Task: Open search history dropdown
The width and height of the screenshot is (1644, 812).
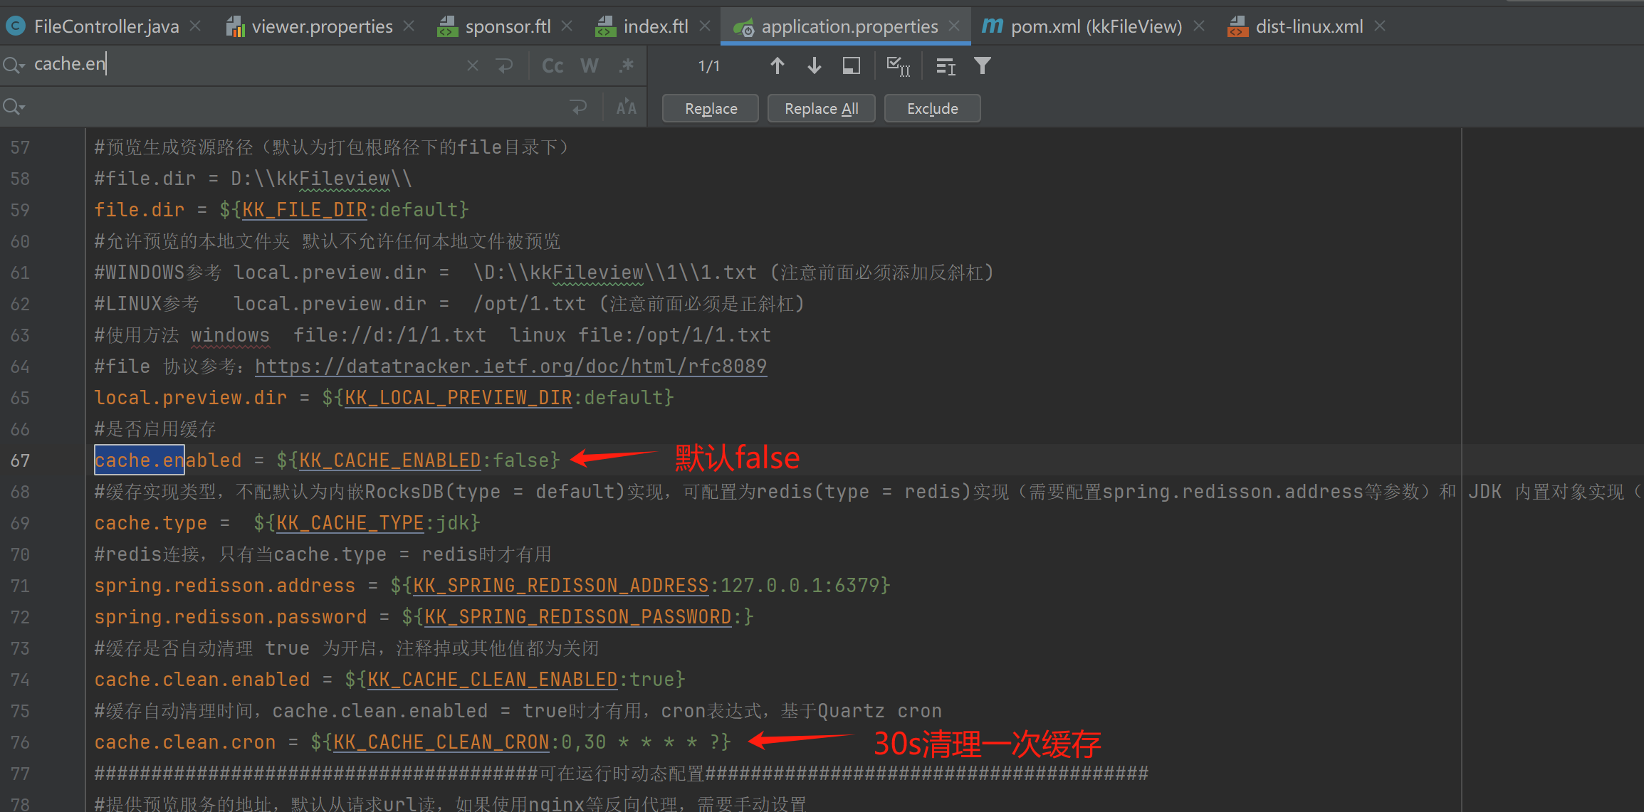Action: point(14,65)
